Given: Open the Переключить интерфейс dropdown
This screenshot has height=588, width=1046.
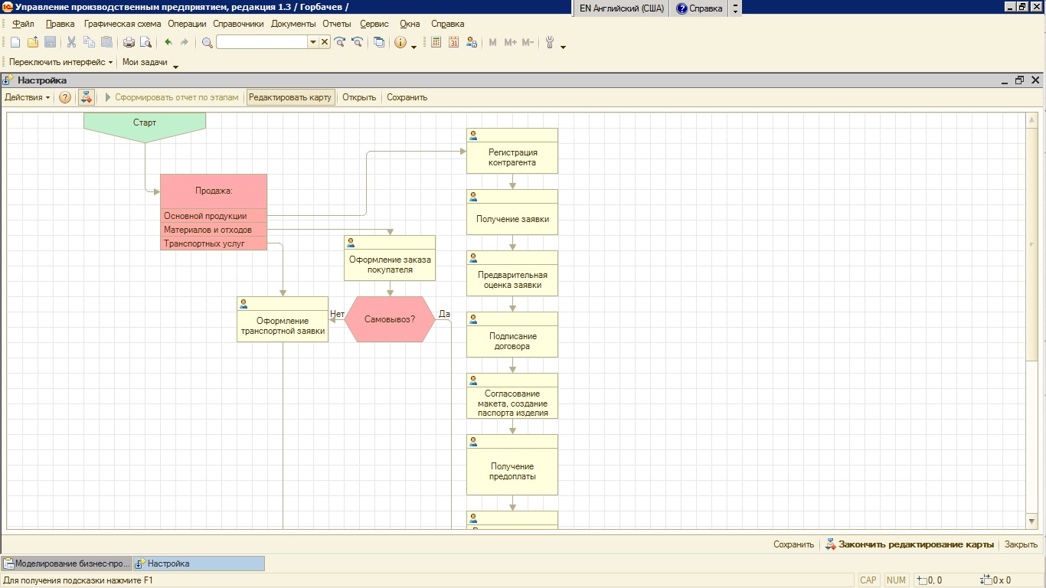Looking at the screenshot, I should 60,62.
